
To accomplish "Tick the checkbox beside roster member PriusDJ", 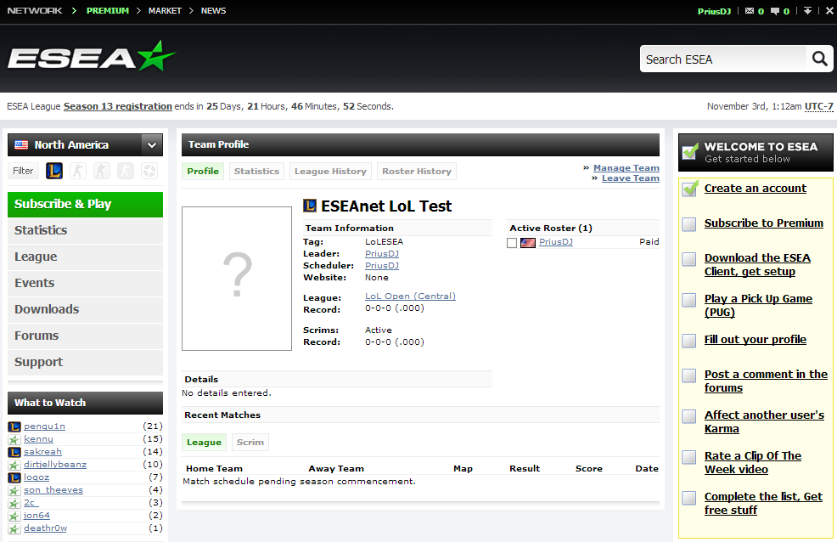I will [x=512, y=243].
